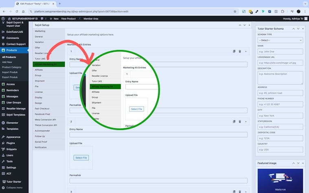This screenshot has width=309, height=193.
Task: Open the Plugins menu in sidebar
Action: pyautogui.click(x=11, y=143)
